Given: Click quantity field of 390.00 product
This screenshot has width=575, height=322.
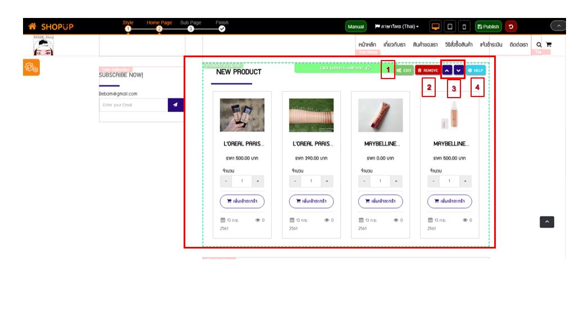Looking at the screenshot, I should click(311, 181).
